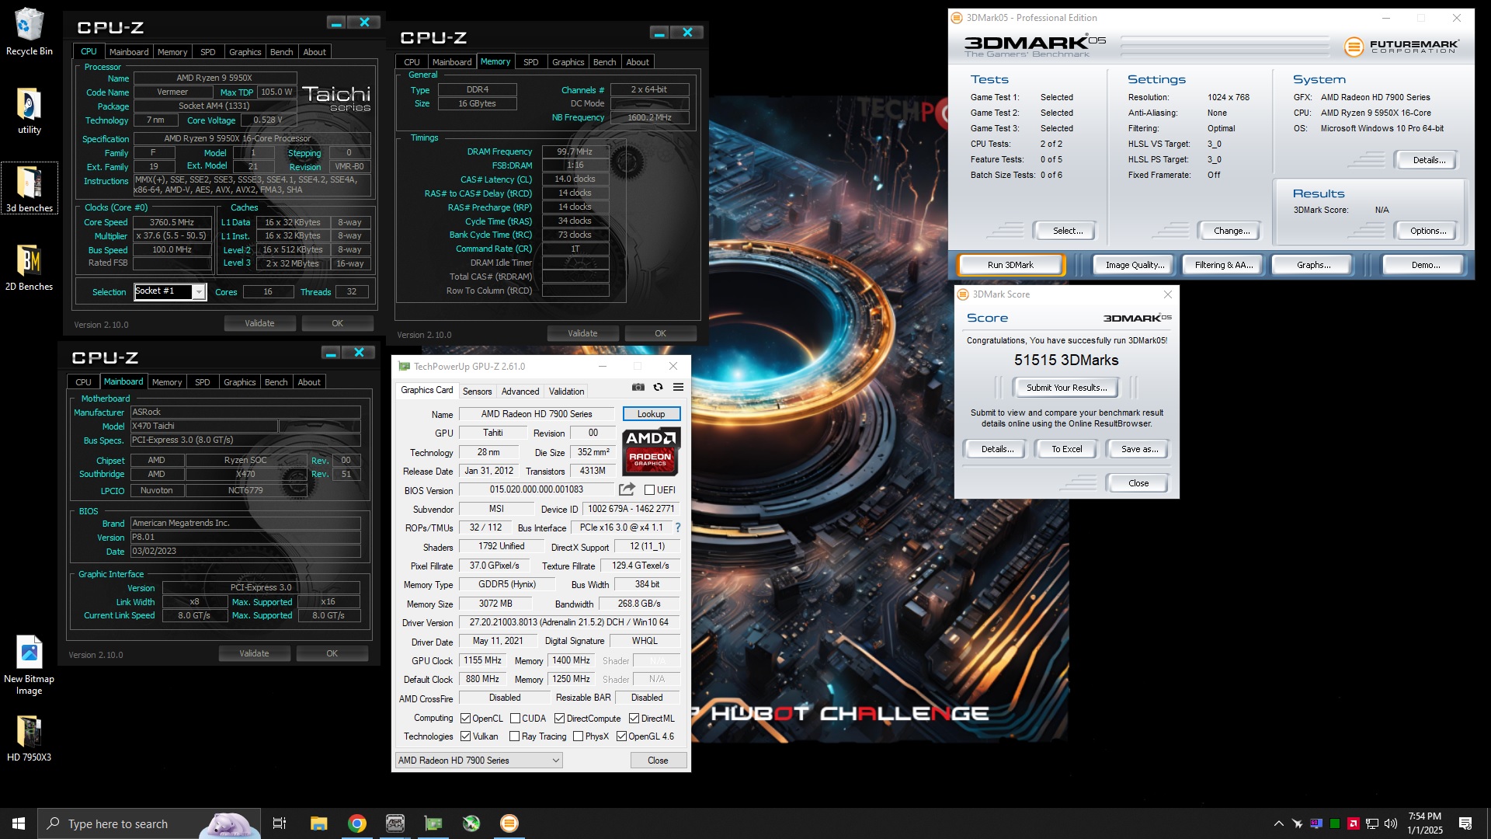Viewport: 1491px width, 839px height.
Task: Click the Run 3DMark button
Action: tap(1010, 265)
